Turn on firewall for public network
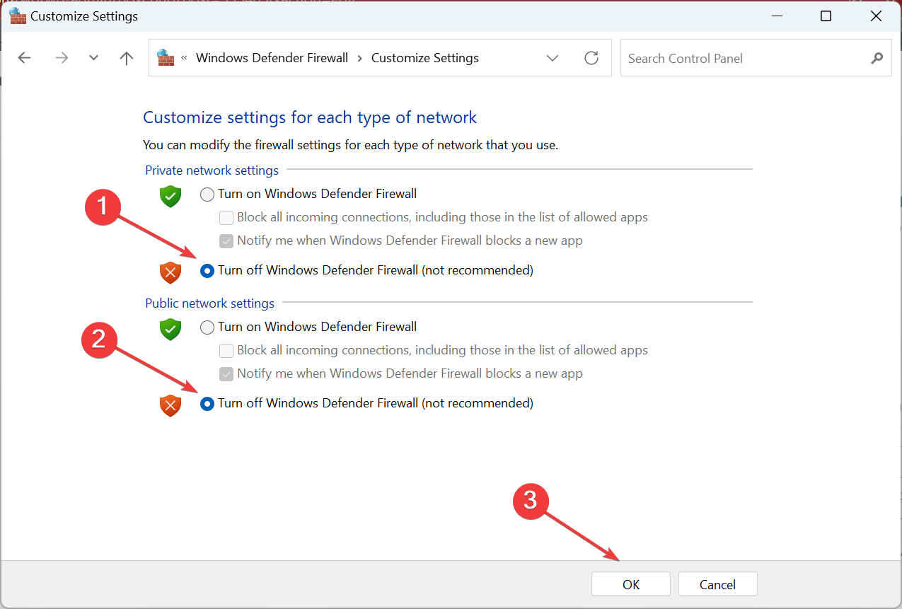902x609 pixels. coord(207,327)
